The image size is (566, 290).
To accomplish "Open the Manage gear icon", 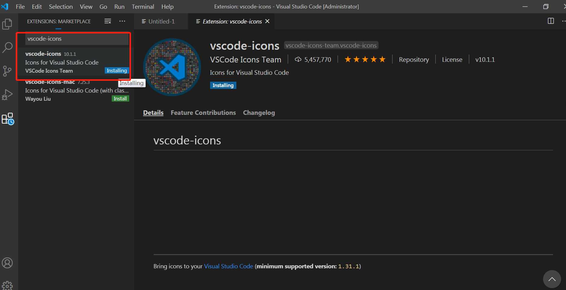I will tap(7, 285).
